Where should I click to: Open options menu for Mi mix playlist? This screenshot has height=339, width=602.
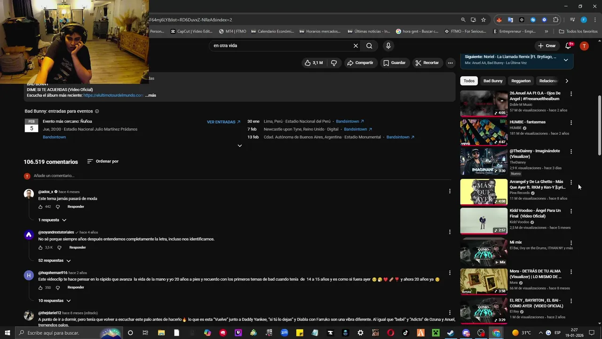click(x=571, y=242)
